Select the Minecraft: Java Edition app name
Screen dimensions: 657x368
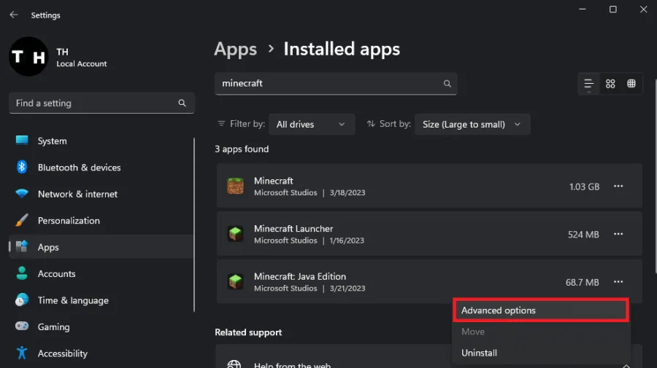(300, 276)
